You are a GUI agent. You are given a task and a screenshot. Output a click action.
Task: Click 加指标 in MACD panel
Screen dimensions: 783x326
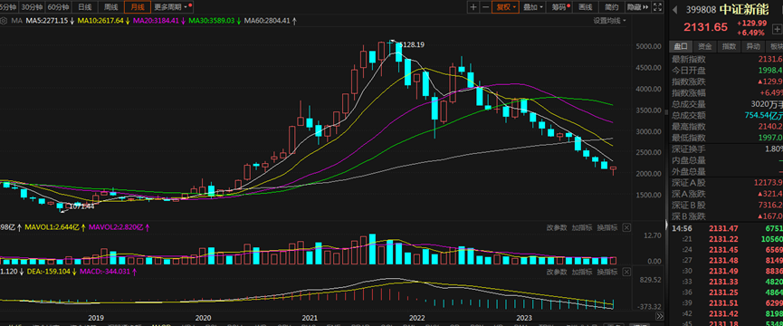tap(582, 272)
